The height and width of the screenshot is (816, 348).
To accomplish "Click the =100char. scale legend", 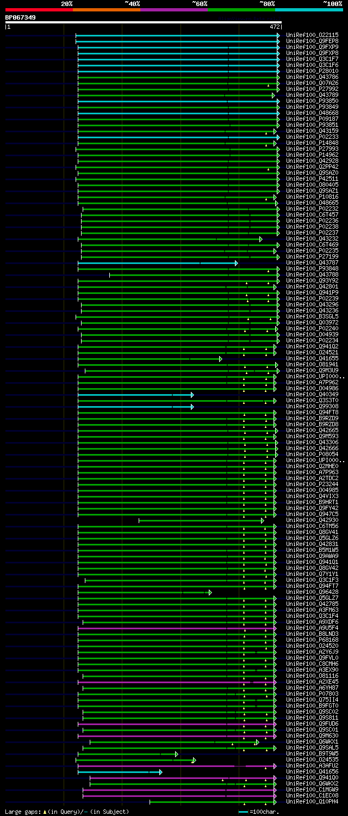I will (x=259, y=812).
